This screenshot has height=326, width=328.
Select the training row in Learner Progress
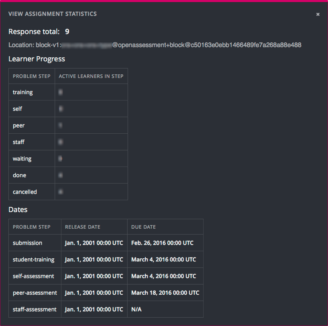[x=23, y=92]
